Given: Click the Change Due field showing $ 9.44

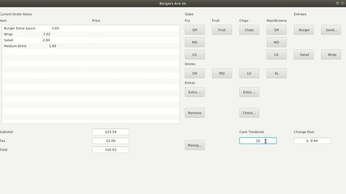Looking at the screenshot, I should tap(312, 141).
